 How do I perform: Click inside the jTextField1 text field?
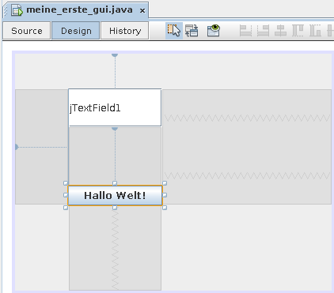coord(115,107)
